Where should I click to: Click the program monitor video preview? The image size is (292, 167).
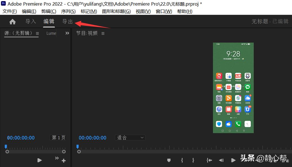pyautogui.click(x=233, y=88)
